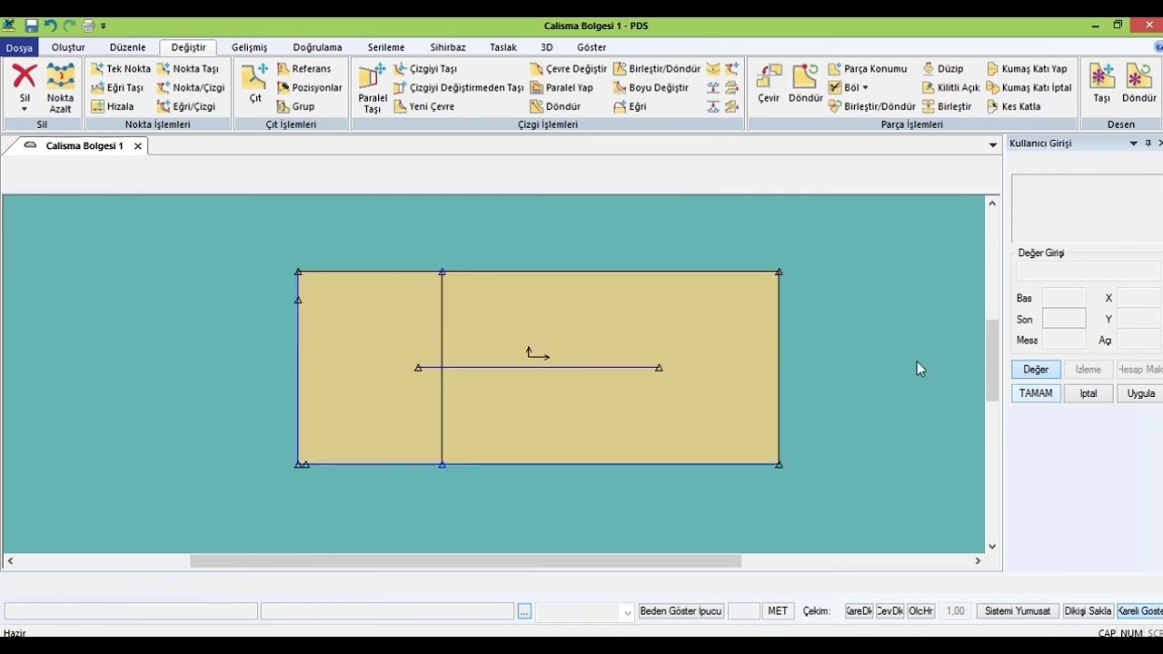Click Çizgiyi Değiştirmeden Taşı

(x=459, y=88)
